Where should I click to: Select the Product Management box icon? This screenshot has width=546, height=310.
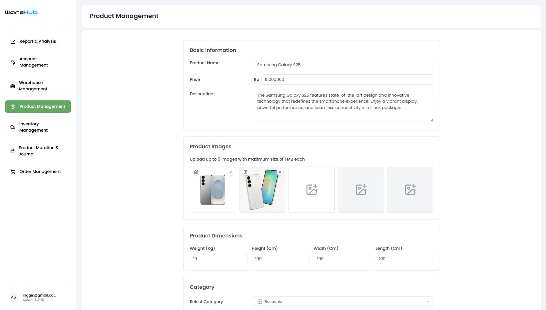13,106
